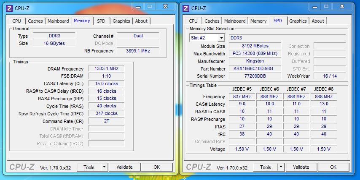Click OK button in left CPU-Z window
The width and height of the screenshot is (360, 180).
pos(156,167)
